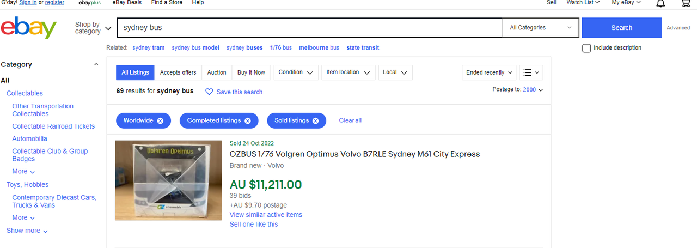Remove the Sold listings filter chip
Screen dimensions: 697x248
pos(315,120)
